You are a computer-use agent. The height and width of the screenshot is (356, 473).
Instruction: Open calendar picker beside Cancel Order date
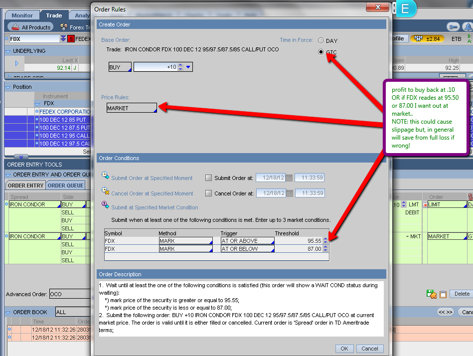(289, 193)
